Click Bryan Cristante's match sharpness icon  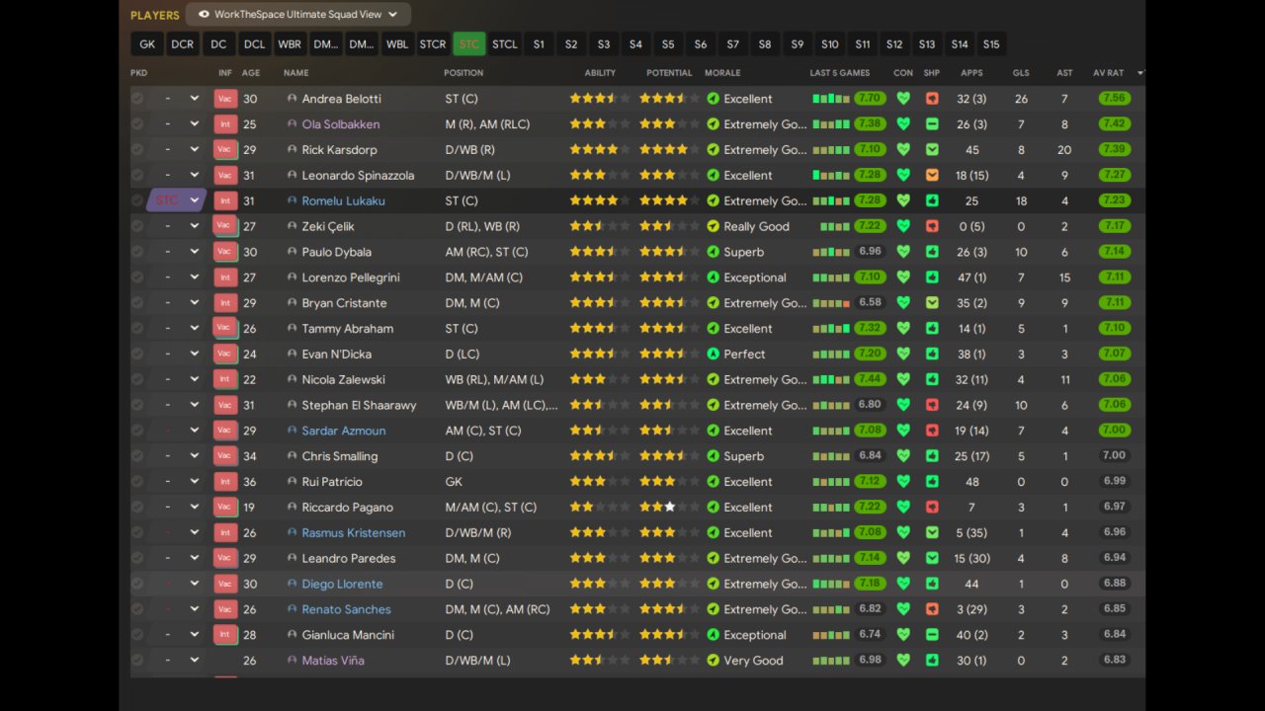(932, 303)
